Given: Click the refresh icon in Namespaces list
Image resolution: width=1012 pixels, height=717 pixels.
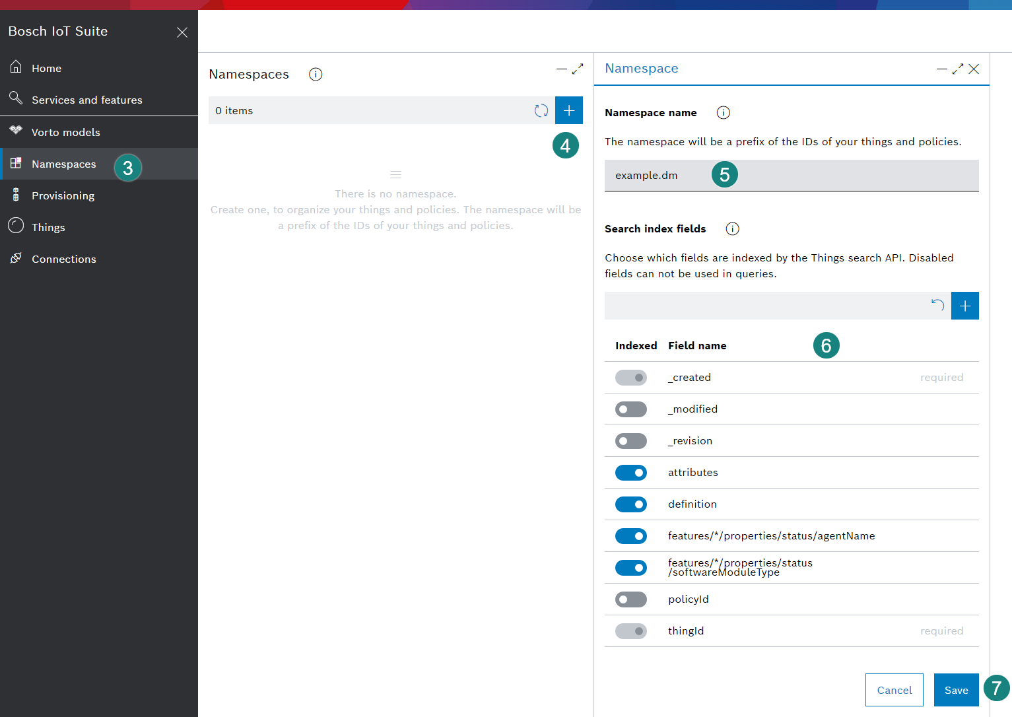Looking at the screenshot, I should (541, 111).
